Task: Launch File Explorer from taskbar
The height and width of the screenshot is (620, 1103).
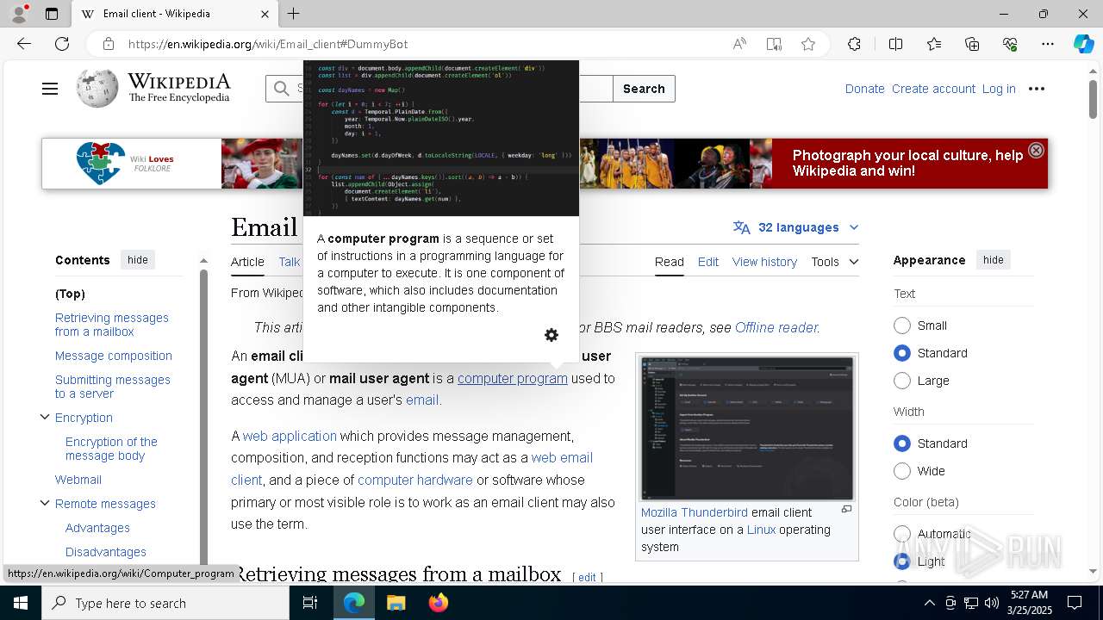Action: (396, 603)
